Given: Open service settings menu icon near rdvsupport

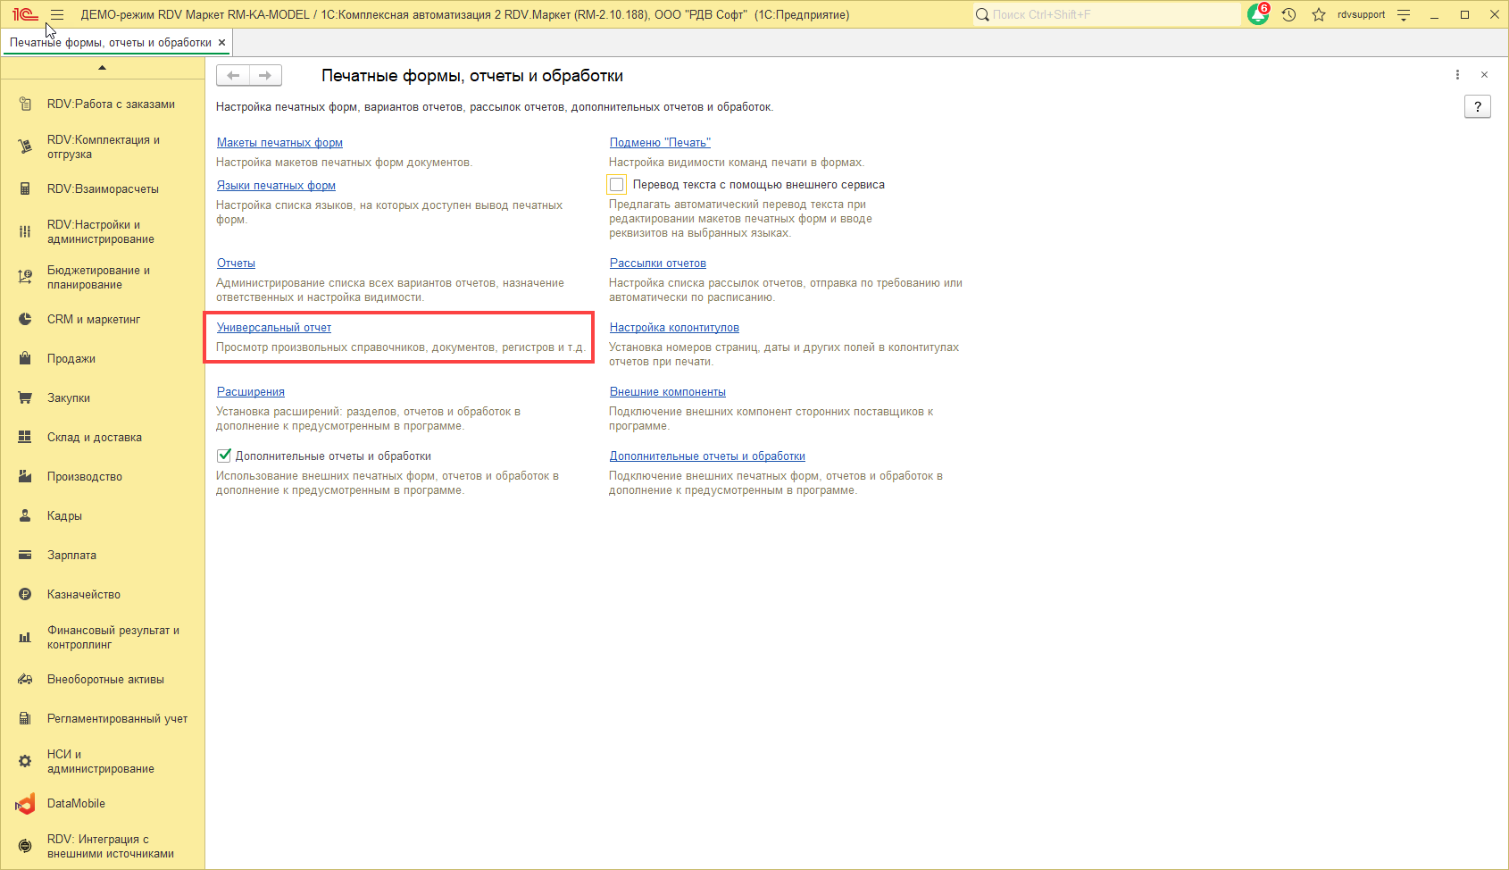Looking at the screenshot, I should tap(1404, 14).
